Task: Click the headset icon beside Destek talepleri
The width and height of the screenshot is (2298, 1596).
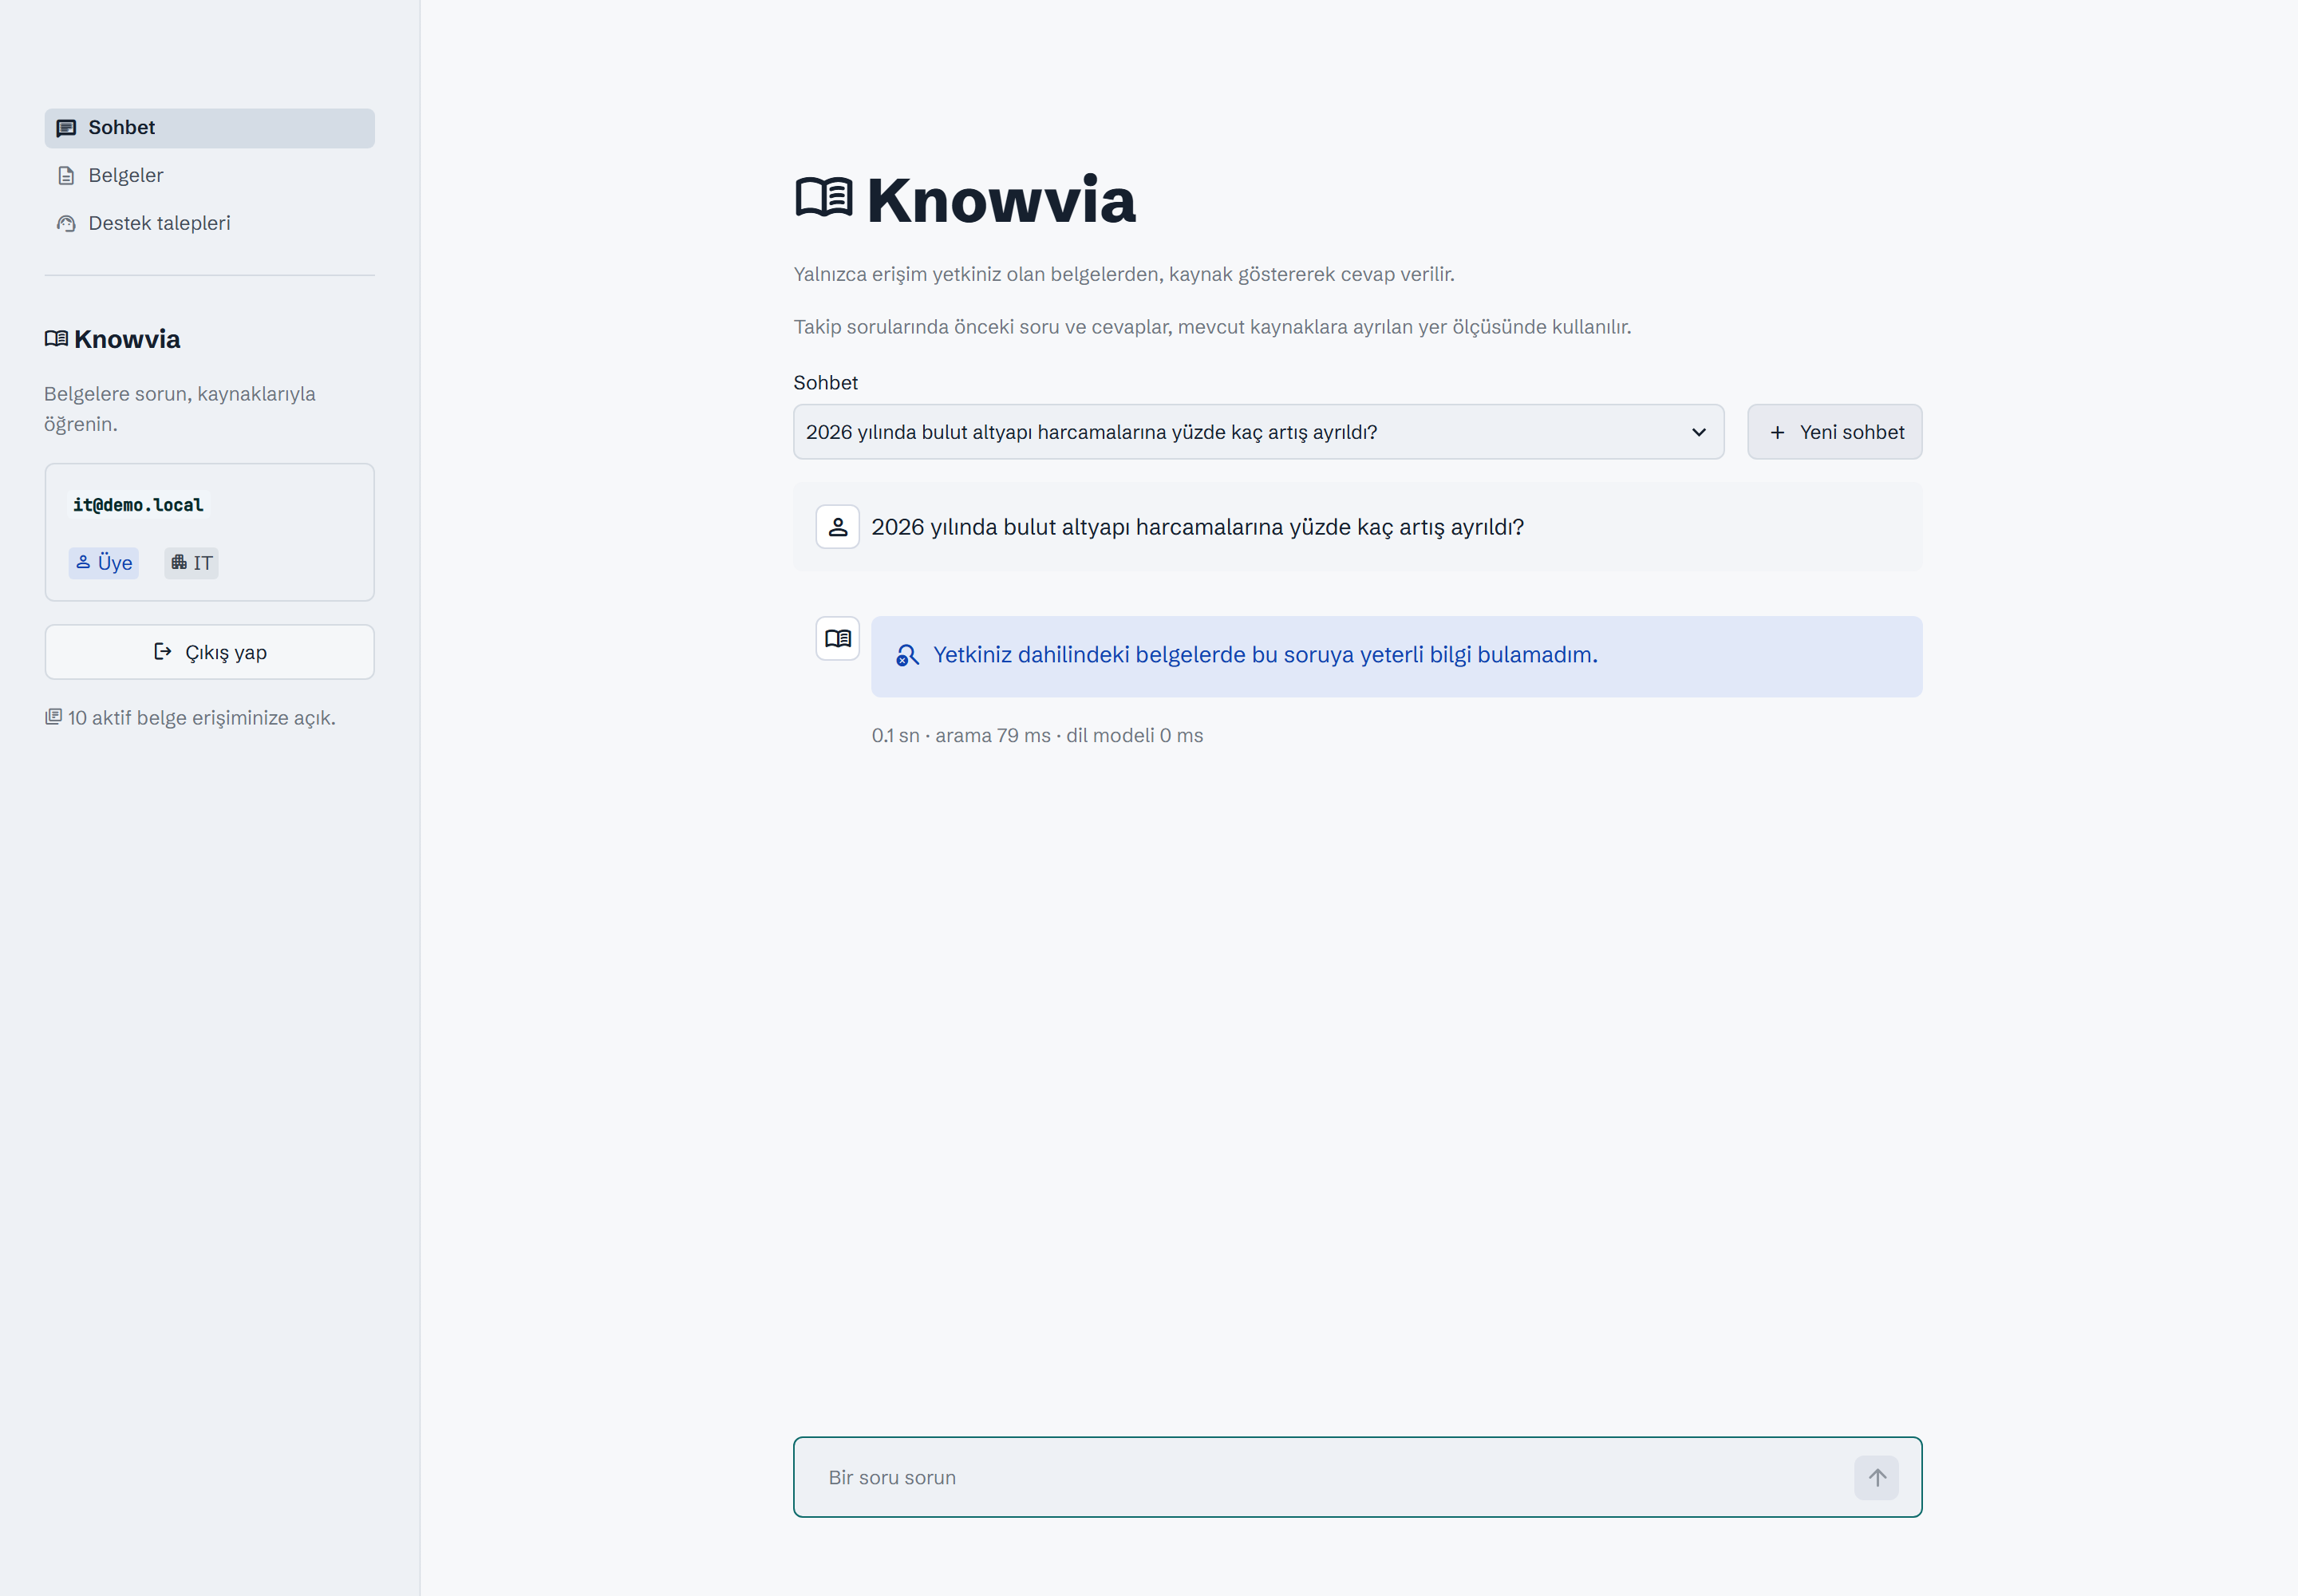Action: (x=66, y=224)
